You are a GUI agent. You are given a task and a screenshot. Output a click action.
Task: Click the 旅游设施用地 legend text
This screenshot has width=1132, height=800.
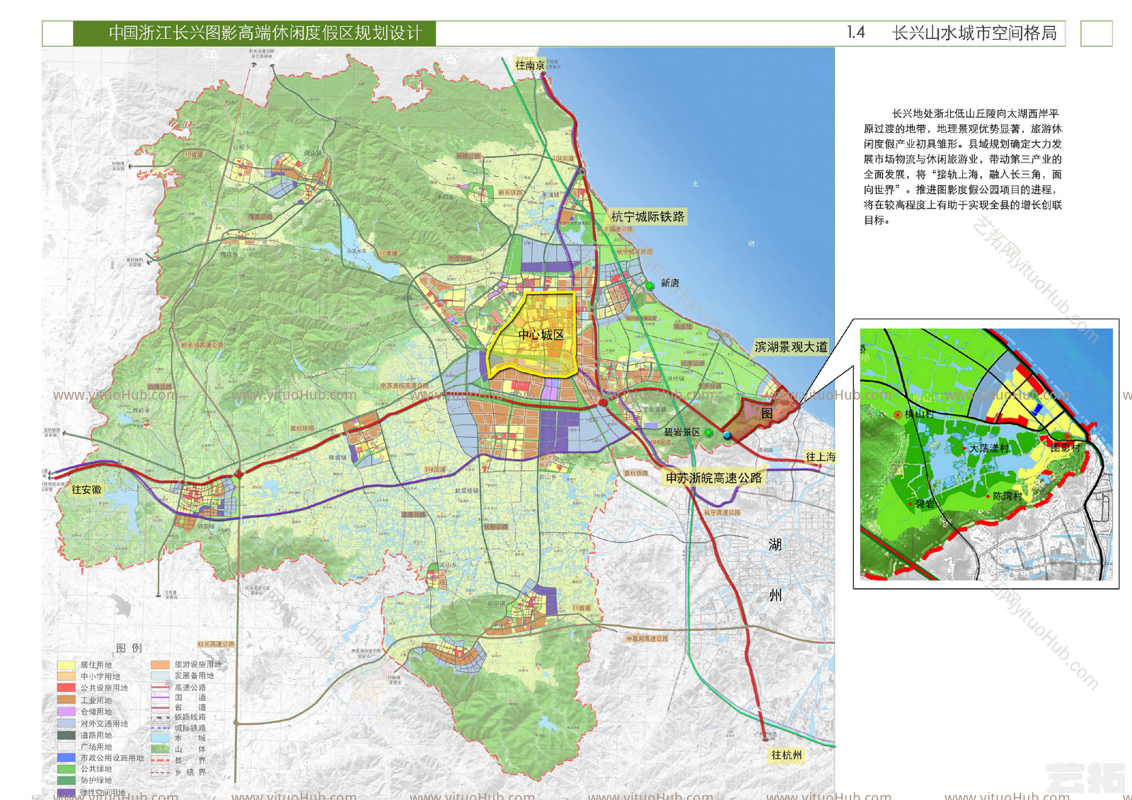click(198, 665)
